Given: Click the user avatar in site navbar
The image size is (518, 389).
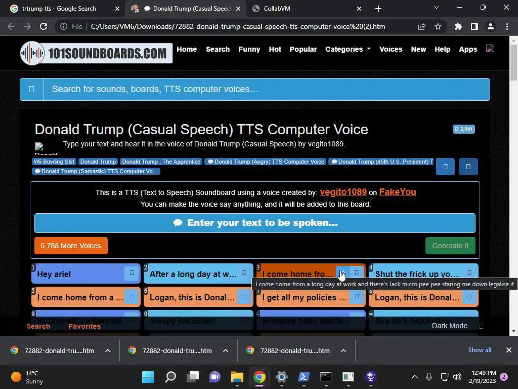Looking at the screenshot, I should (490, 49).
